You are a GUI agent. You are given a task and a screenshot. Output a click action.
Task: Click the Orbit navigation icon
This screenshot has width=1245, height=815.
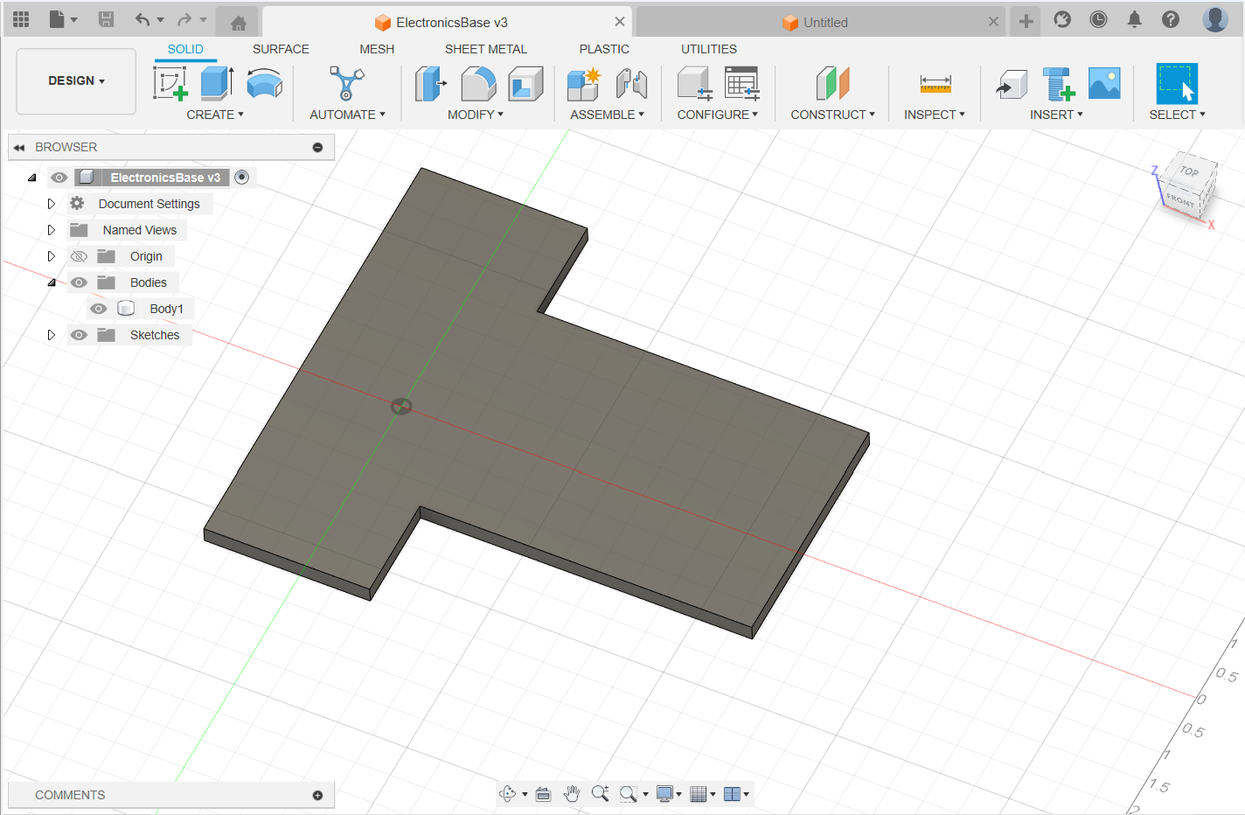tap(508, 794)
